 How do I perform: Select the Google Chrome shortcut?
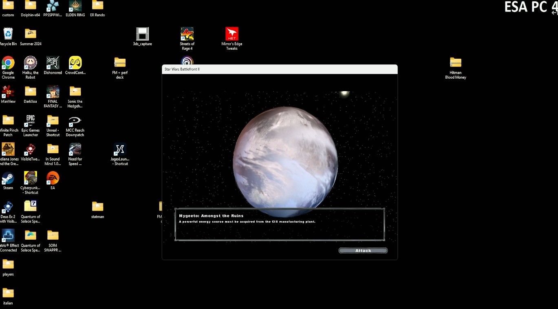click(x=8, y=63)
